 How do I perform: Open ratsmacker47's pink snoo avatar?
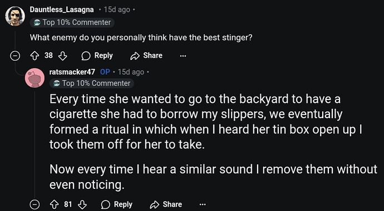pos(35,78)
